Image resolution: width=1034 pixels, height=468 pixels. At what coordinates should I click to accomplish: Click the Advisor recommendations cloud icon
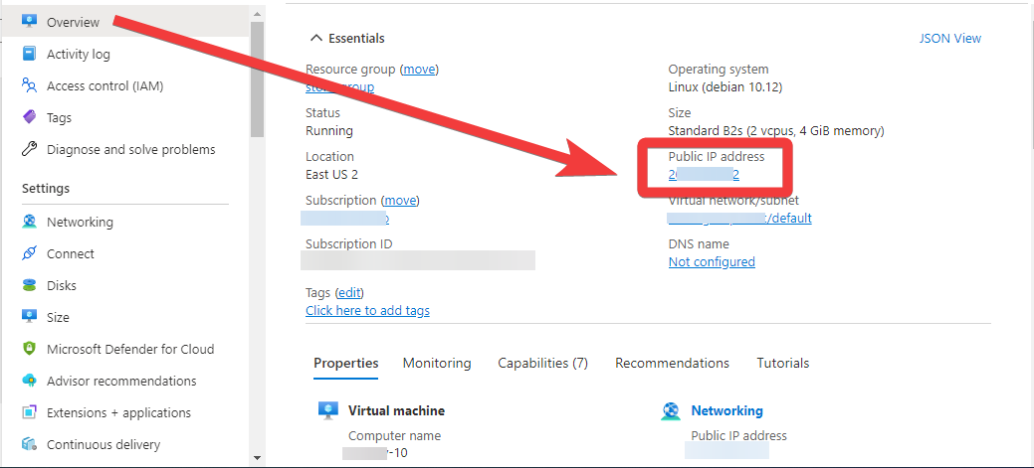(x=29, y=381)
